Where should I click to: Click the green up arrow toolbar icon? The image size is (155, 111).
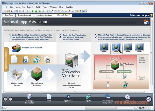[x=32, y=11]
